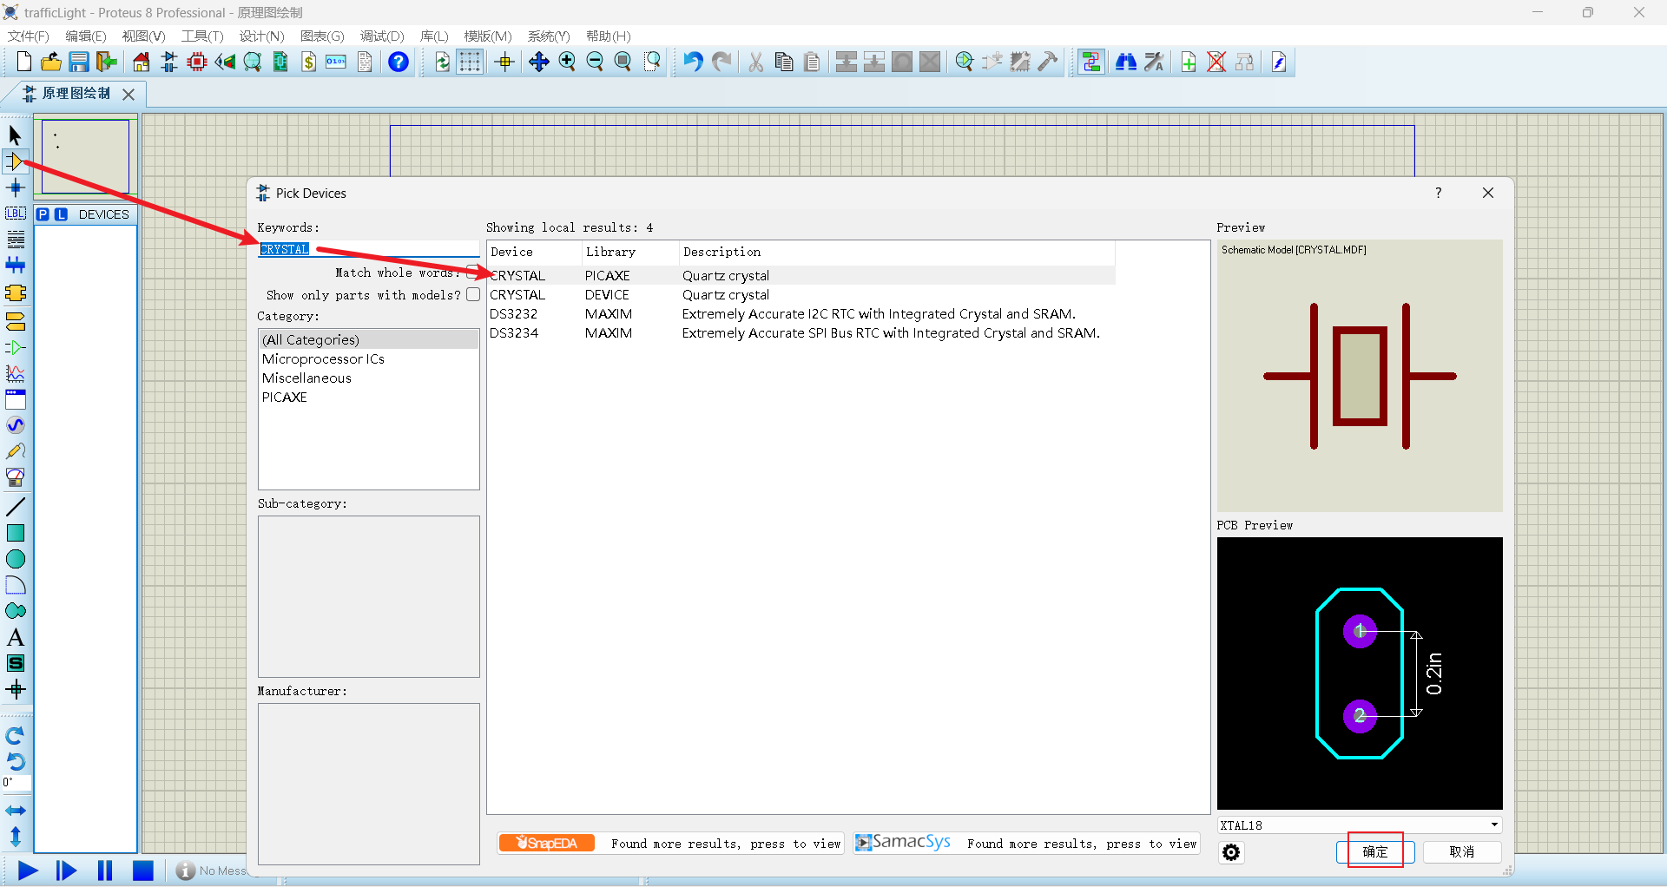Click the Pick Devices help '?' button
Viewport: 1667px width, 887px height.
(1439, 193)
